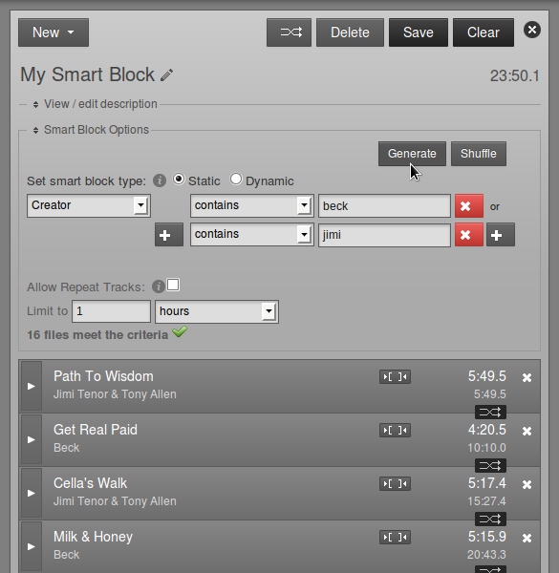The width and height of the screenshot is (559, 573).
Task: Remove Cella's Walk from the block
Action: [527, 484]
